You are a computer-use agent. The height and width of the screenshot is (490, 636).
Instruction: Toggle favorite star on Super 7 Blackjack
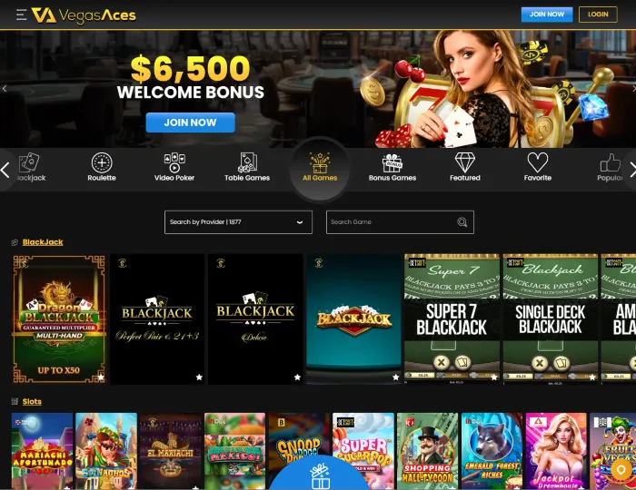[x=494, y=377]
